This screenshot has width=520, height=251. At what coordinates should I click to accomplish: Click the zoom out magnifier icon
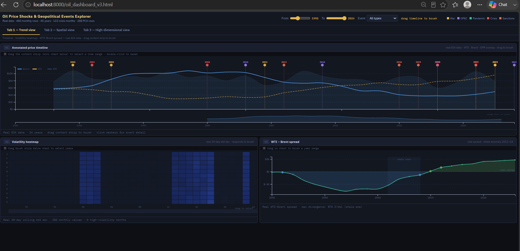pos(423,5)
